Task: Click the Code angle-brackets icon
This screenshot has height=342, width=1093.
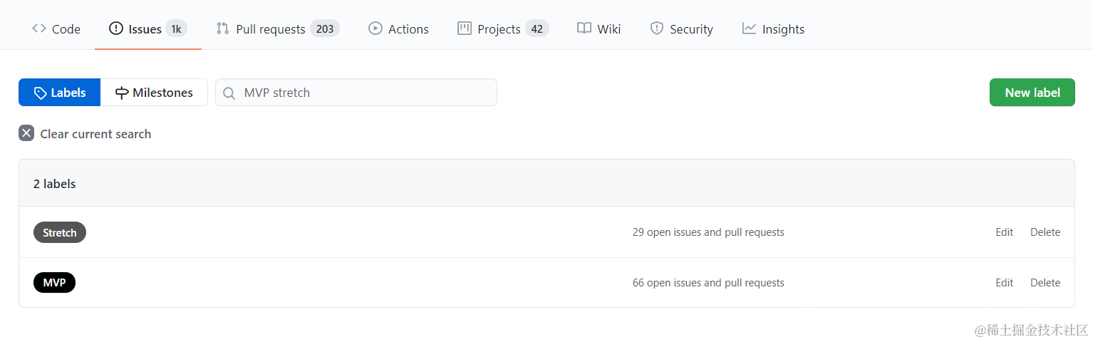Action: [39, 28]
